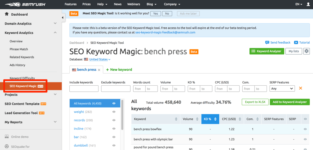The image size is (313, 150).
Task: Open the Help dropdown menu
Action: [x=102, y=4]
